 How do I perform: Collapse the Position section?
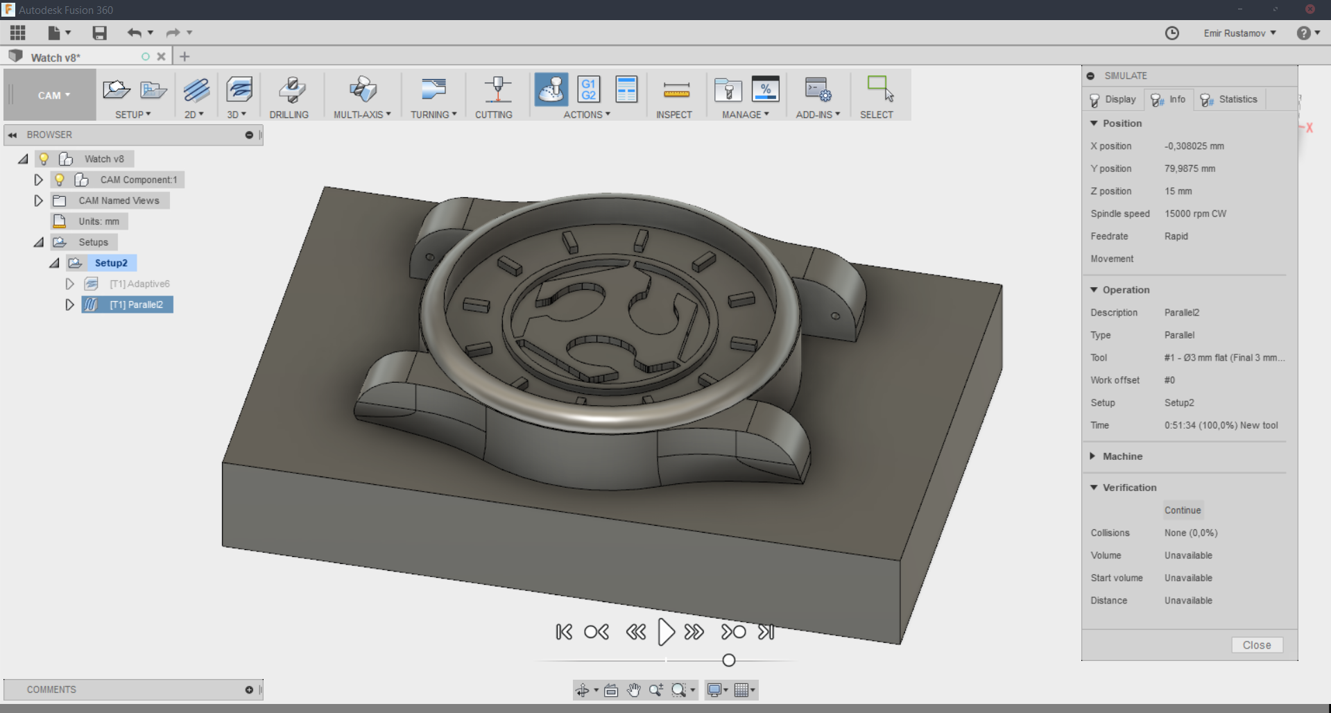point(1094,123)
